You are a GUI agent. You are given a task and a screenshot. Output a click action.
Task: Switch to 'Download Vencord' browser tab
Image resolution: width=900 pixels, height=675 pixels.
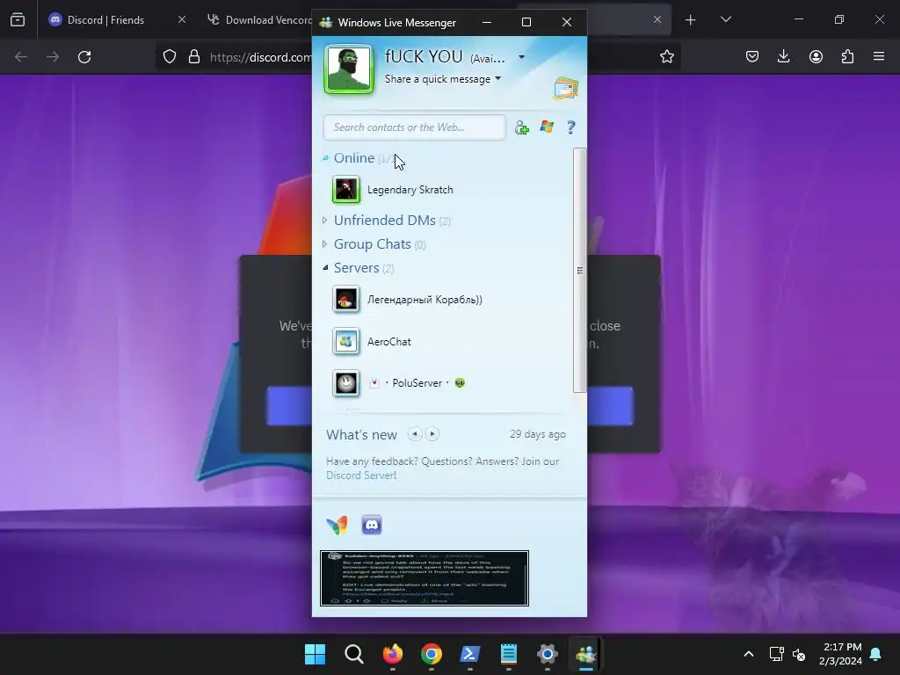[261, 20]
